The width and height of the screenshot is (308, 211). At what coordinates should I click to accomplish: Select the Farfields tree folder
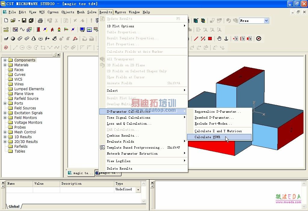(21, 146)
